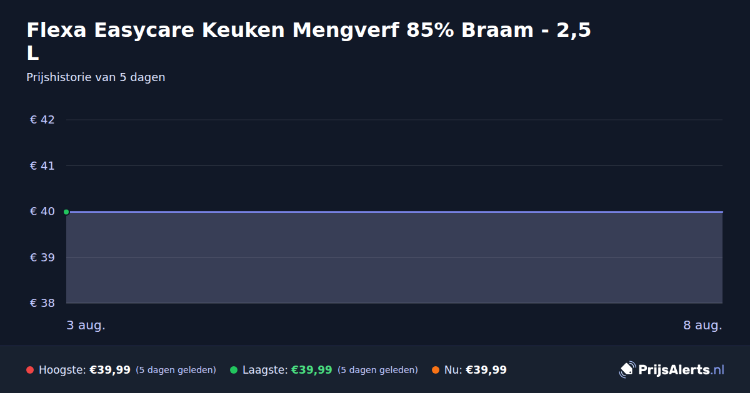Click the Nu €39,99 current price
The image size is (750, 393).
coord(486,370)
